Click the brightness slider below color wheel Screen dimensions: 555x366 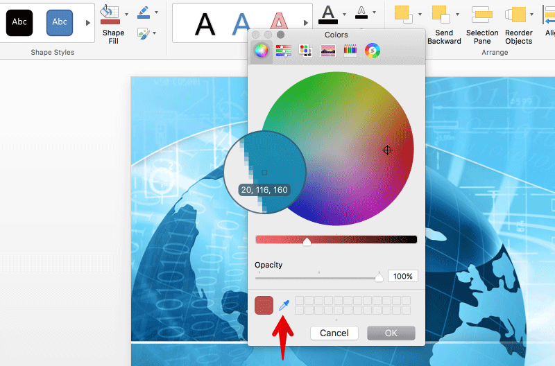click(x=336, y=239)
